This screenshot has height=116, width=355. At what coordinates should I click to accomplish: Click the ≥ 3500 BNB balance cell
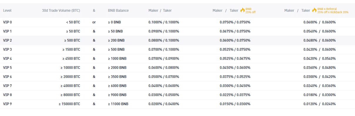117,77
